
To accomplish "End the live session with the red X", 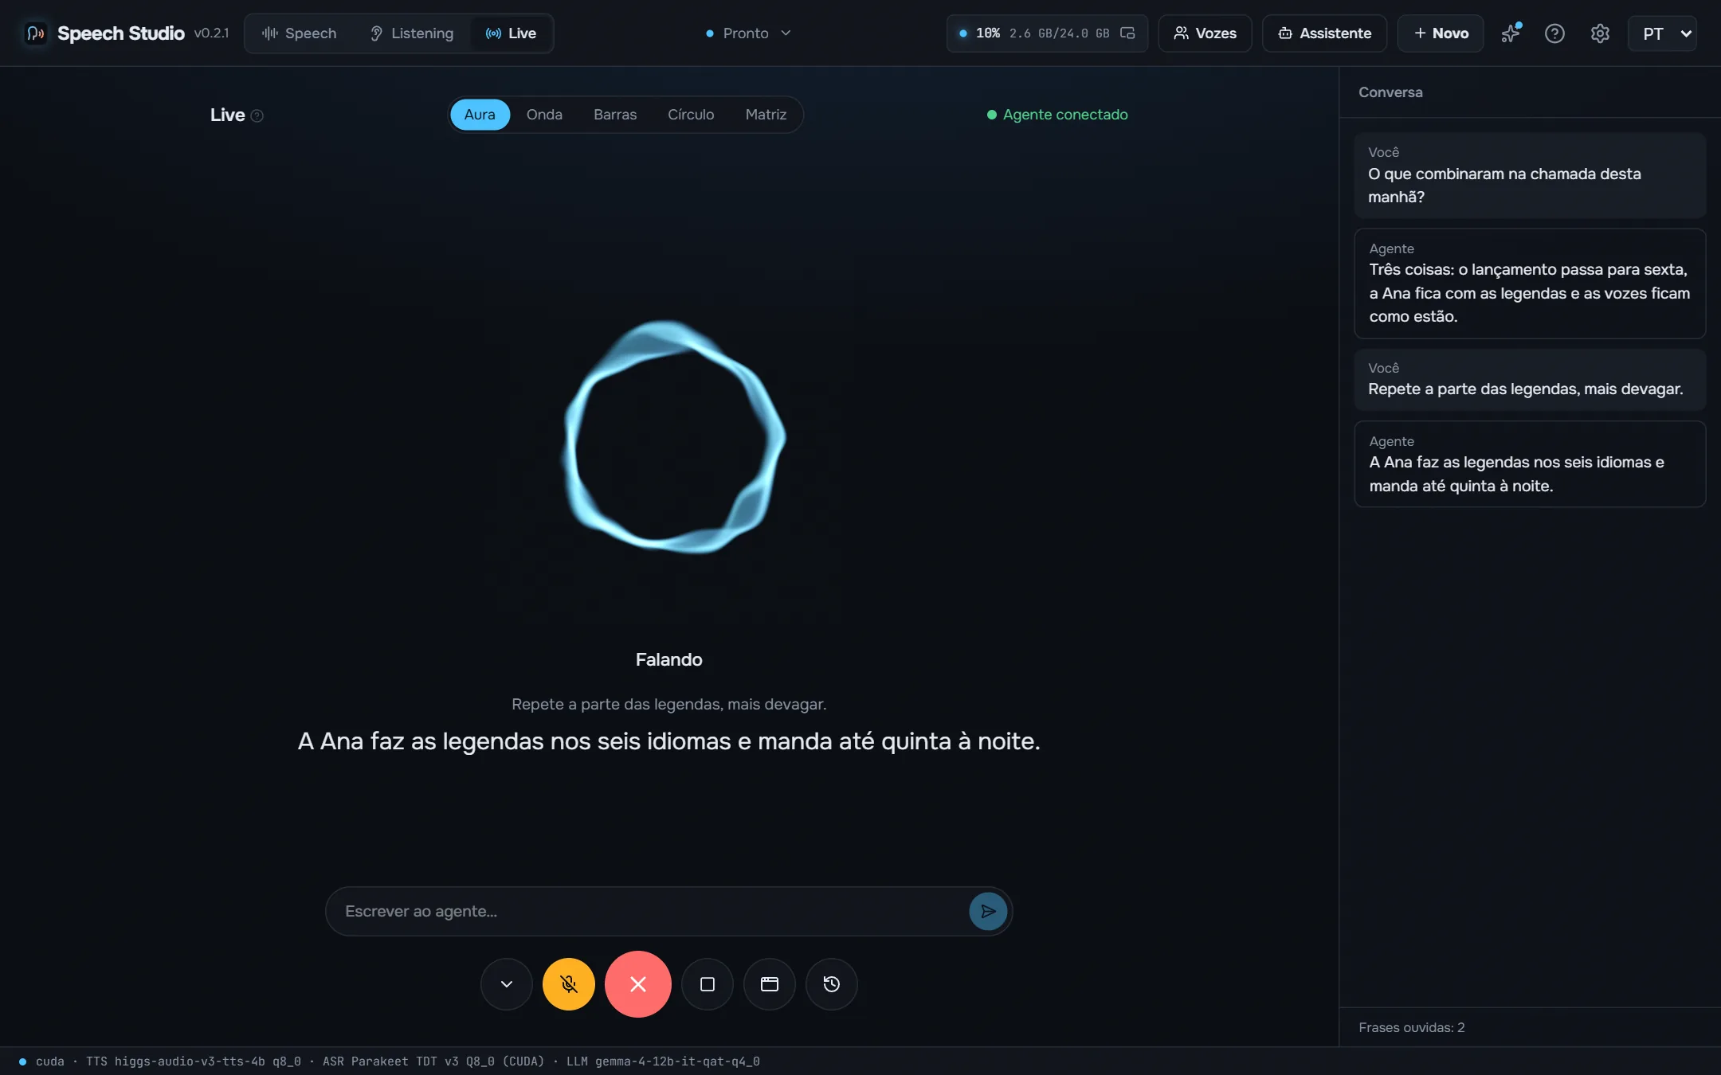I will pyautogui.click(x=637, y=984).
